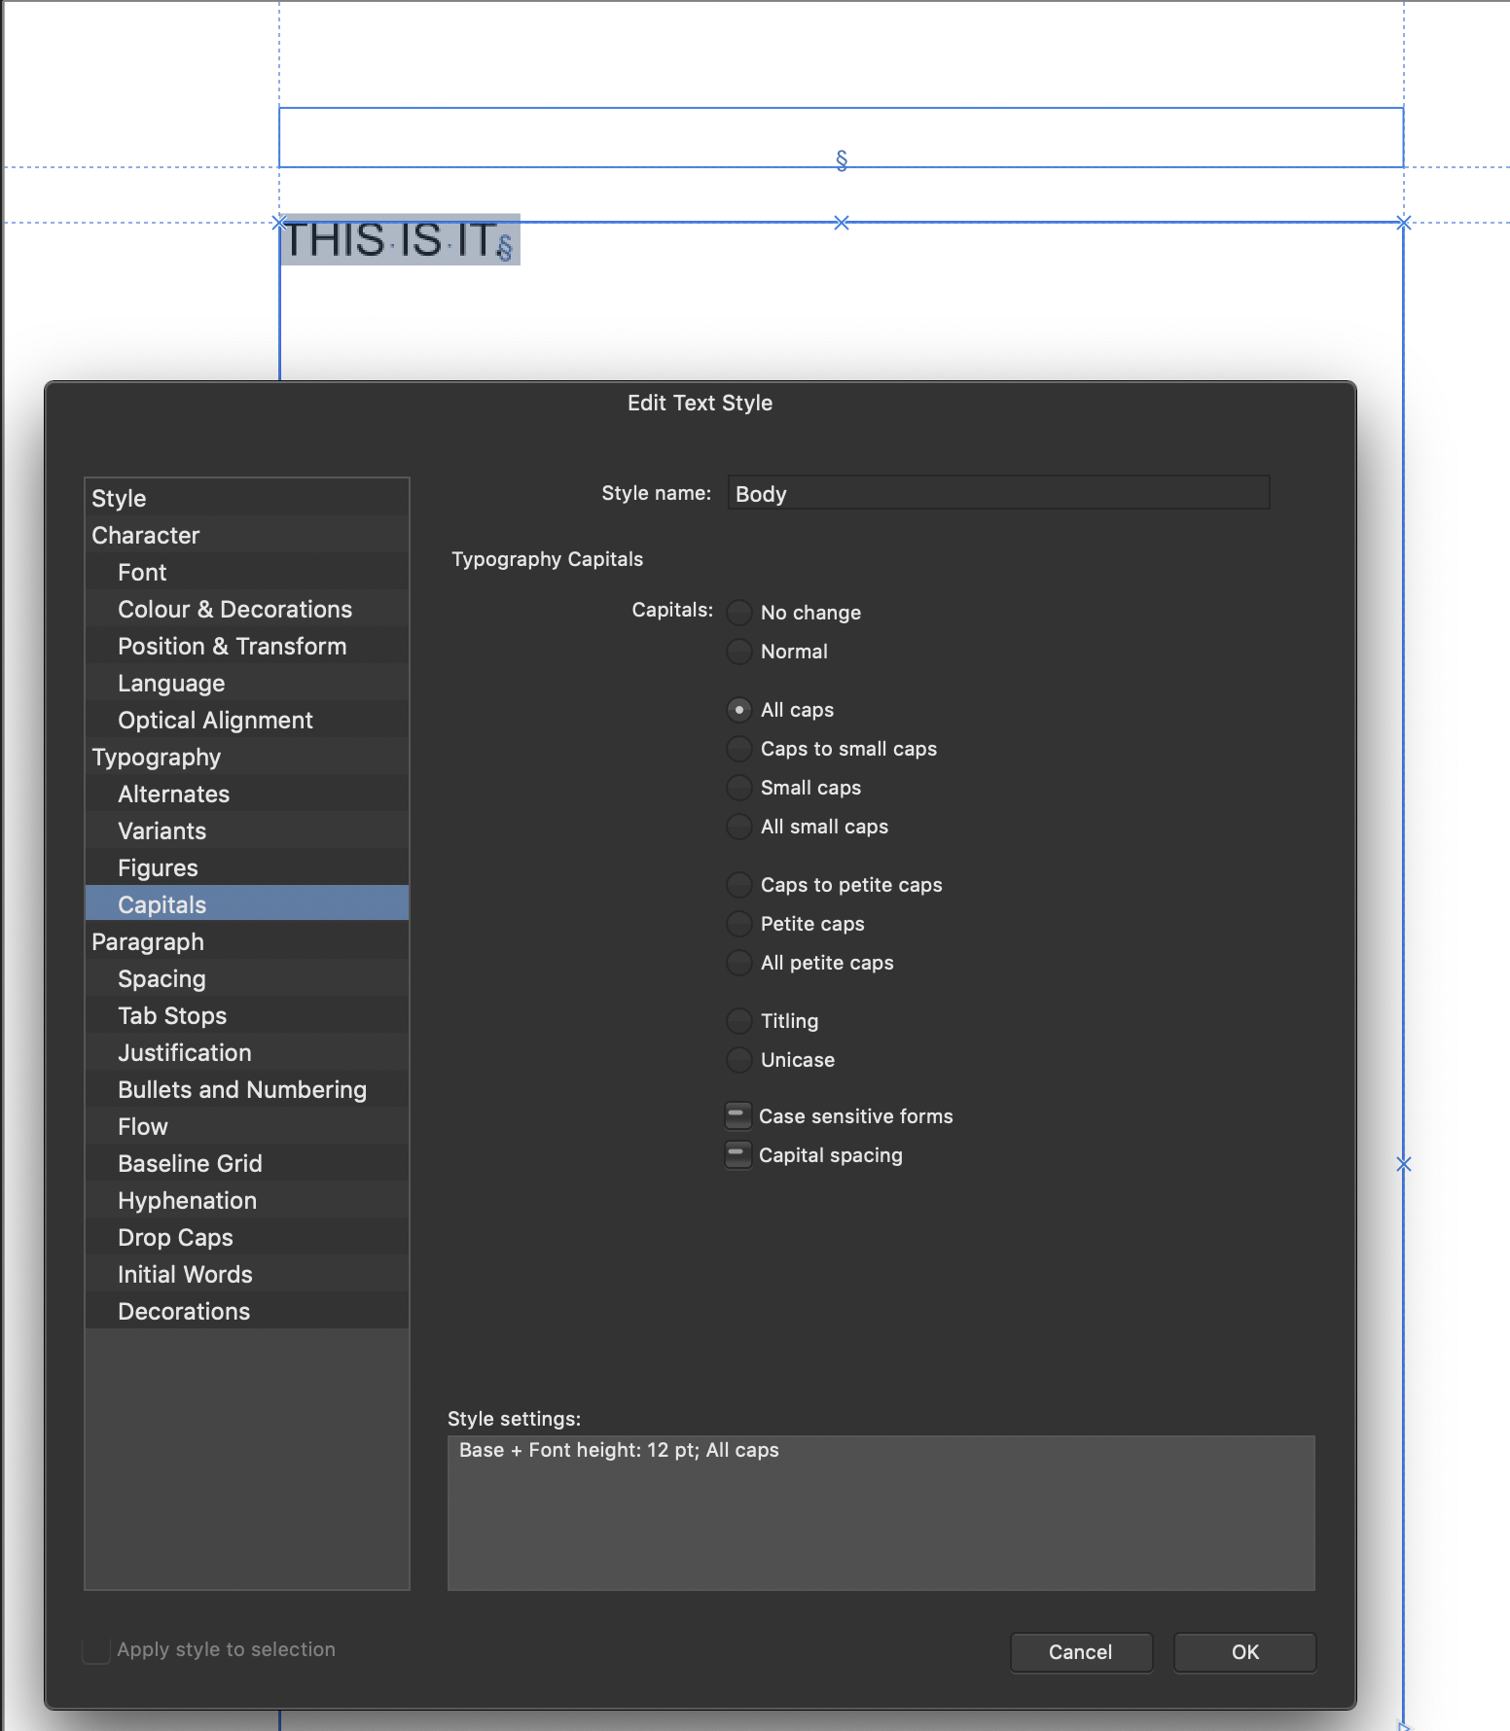
Task: Open the Alternates typography page
Action: click(x=247, y=794)
